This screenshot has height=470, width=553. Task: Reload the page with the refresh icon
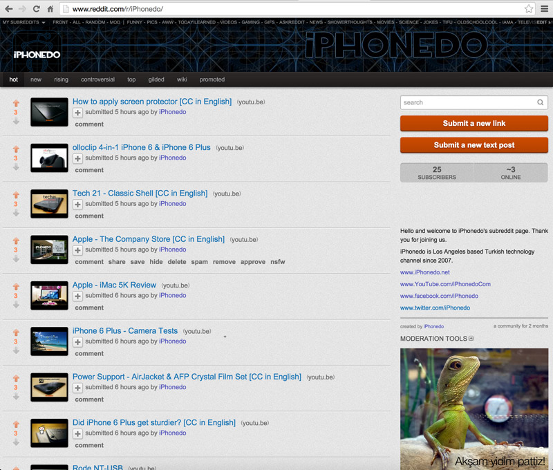37,9
